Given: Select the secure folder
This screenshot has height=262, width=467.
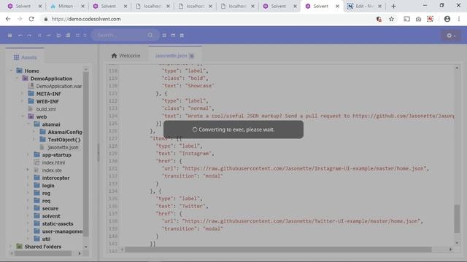Looking at the screenshot, I should [50, 208].
